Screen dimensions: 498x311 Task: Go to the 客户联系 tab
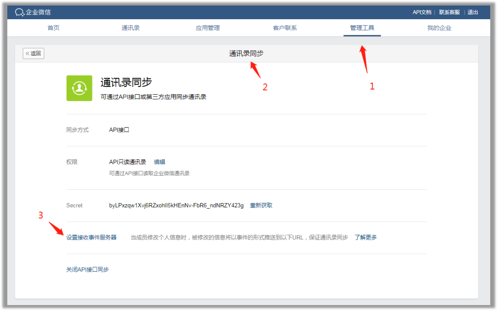285,28
